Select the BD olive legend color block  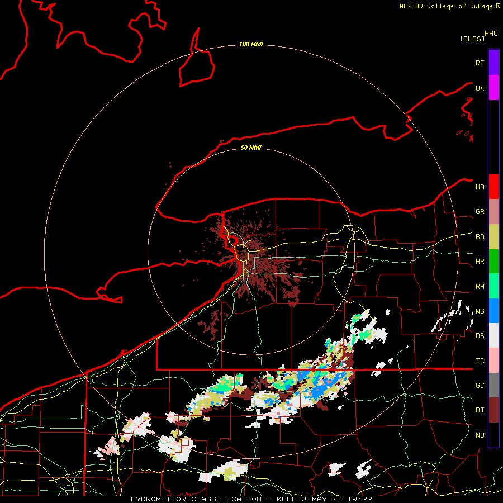493,237
